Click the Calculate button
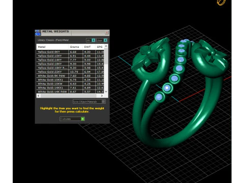 [x=72, y=119]
